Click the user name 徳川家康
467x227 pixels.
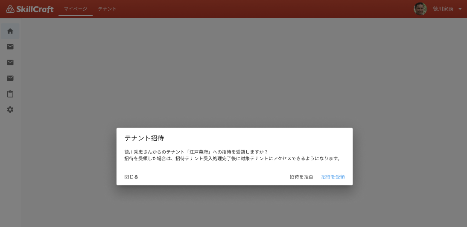[443, 9]
